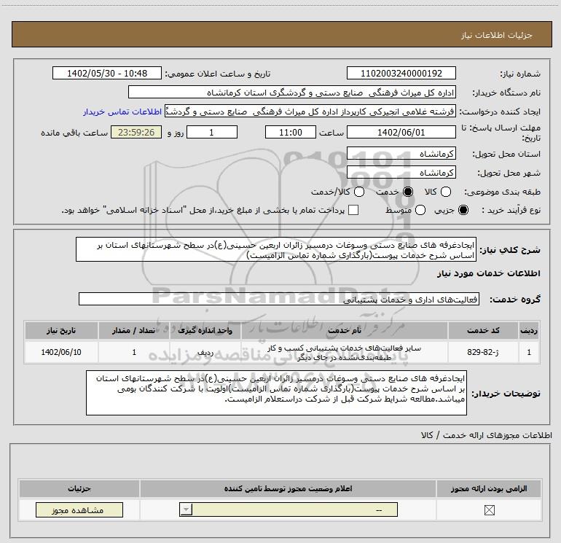
Task: Click service code cell ژ-82-829
Action: 483,352
